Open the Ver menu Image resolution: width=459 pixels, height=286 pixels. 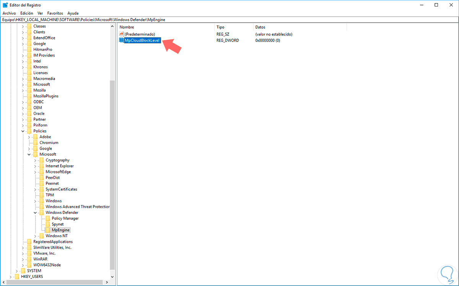[41, 13]
